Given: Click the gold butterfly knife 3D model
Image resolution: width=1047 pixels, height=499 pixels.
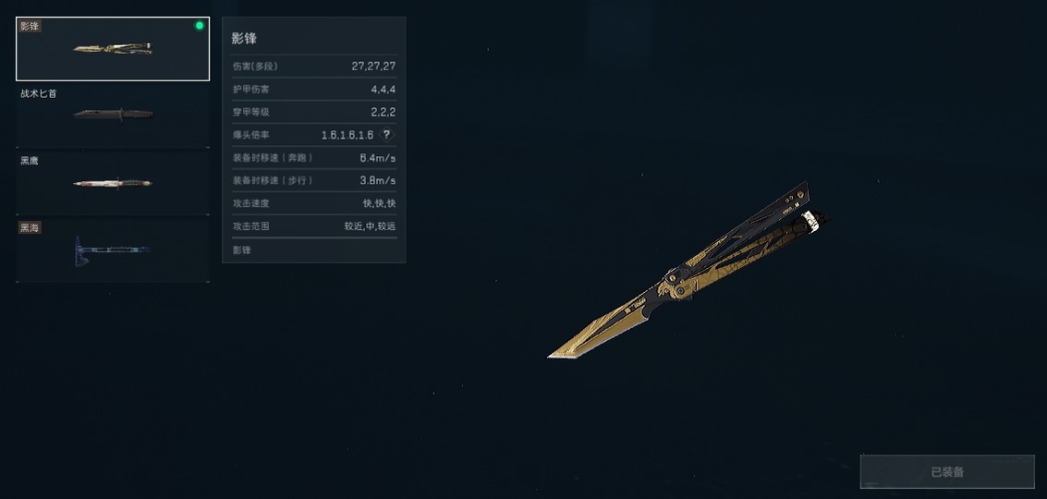Looking at the screenshot, I should click(688, 271).
